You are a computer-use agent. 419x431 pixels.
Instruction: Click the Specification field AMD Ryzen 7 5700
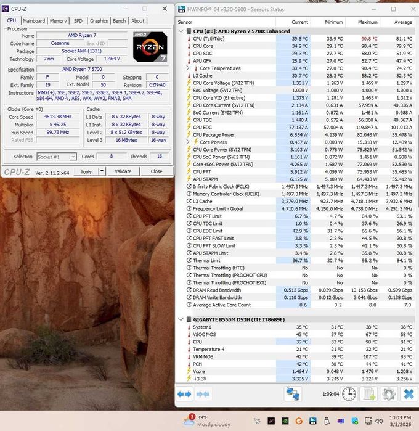(102, 69)
